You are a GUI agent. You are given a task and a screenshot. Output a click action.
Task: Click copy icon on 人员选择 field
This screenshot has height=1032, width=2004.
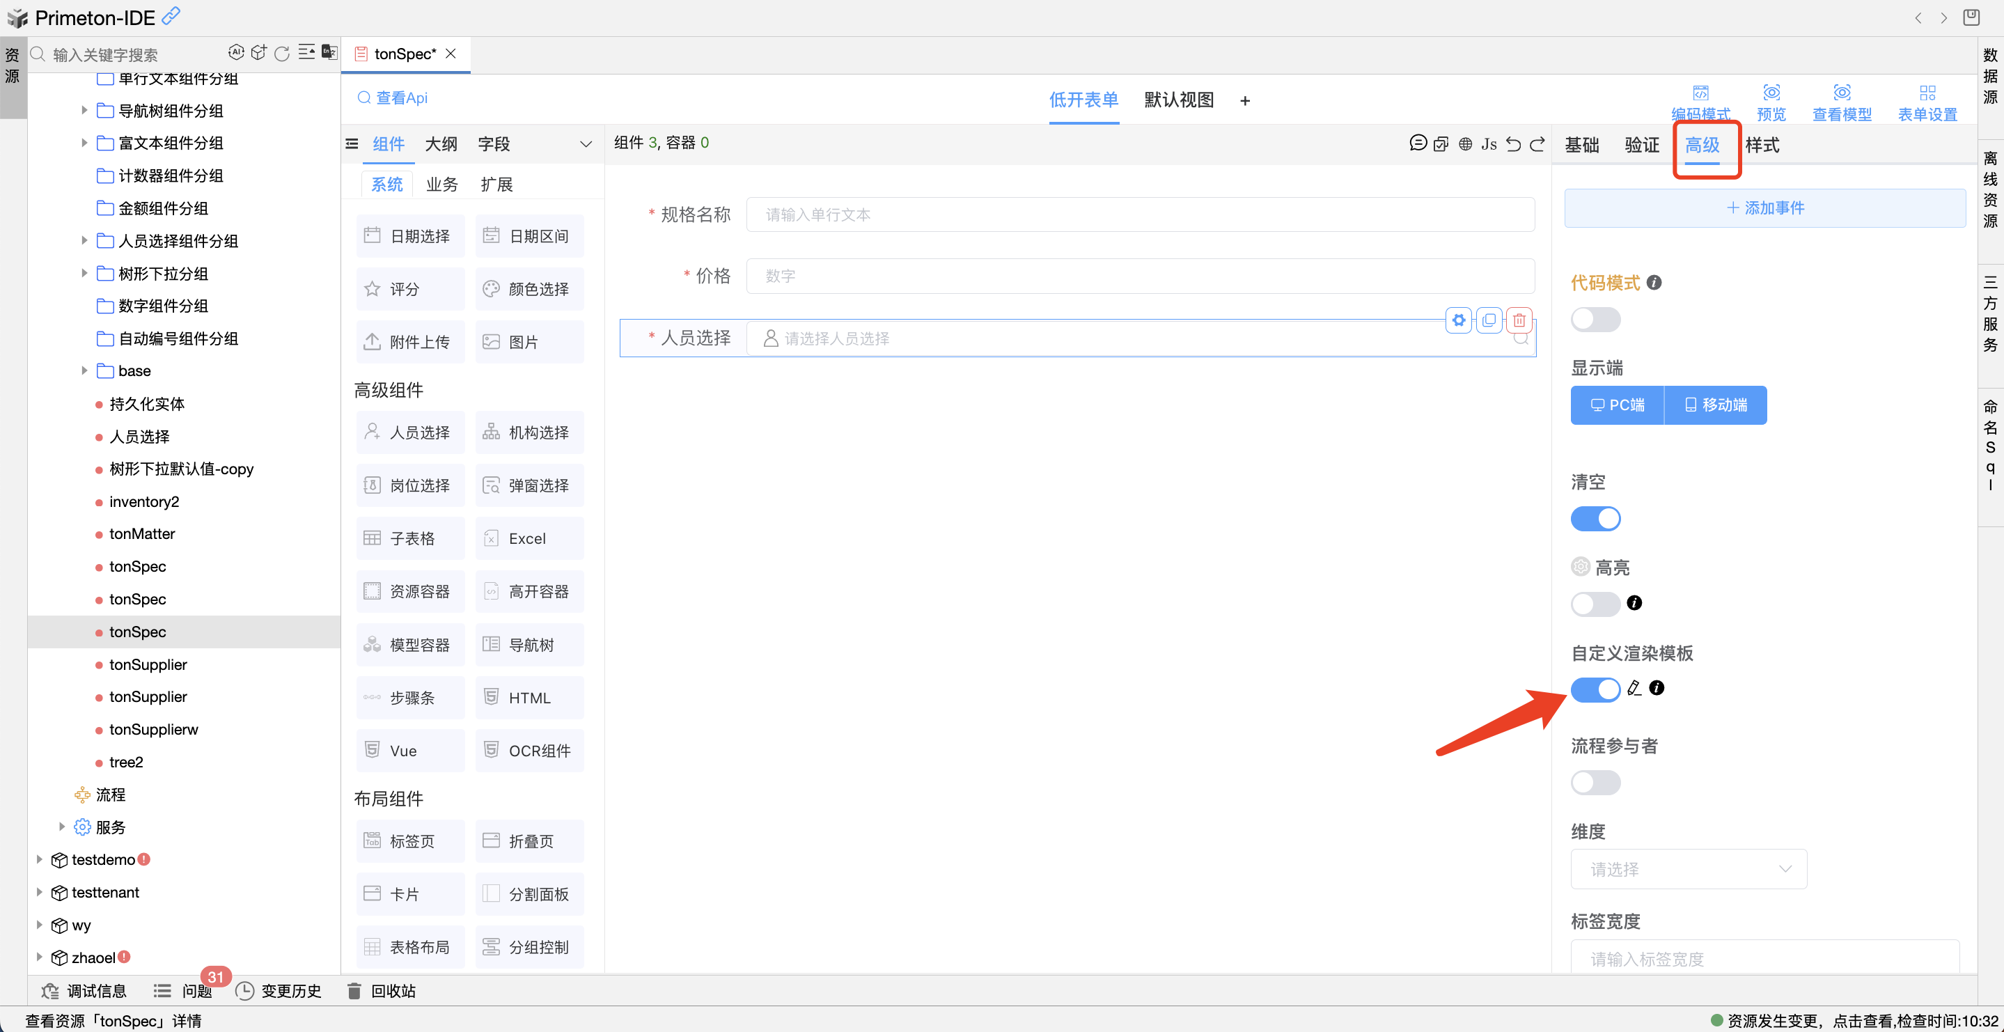tap(1489, 320)
